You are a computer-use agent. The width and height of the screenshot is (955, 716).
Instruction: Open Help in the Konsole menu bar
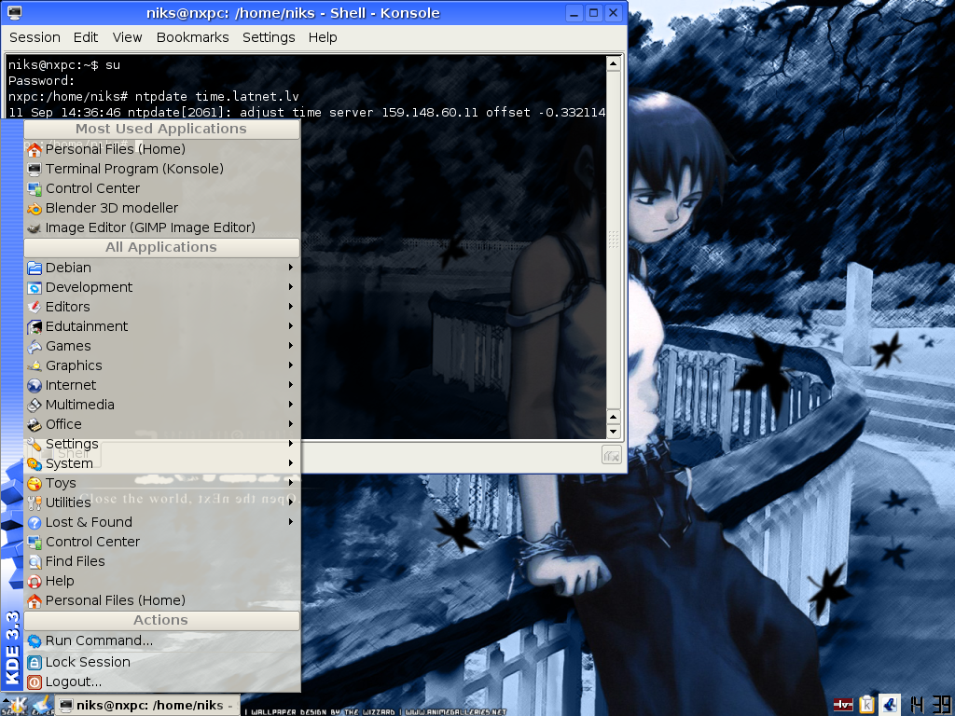[323, 37]
